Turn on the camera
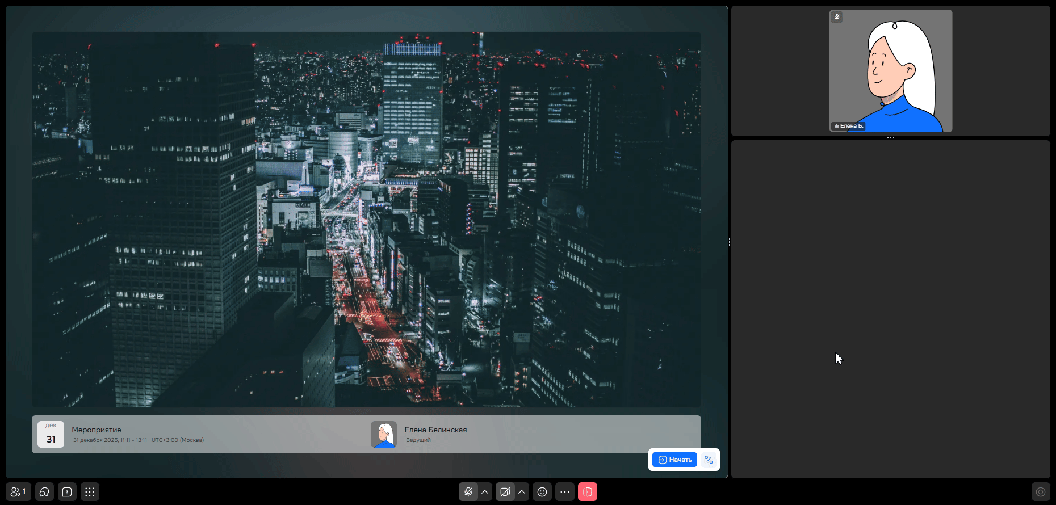1056x505 pixels. coord(505,492)
